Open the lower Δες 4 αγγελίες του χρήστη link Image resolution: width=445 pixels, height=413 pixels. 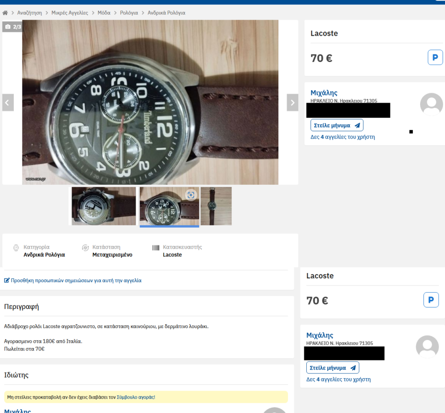coord(338,380)
